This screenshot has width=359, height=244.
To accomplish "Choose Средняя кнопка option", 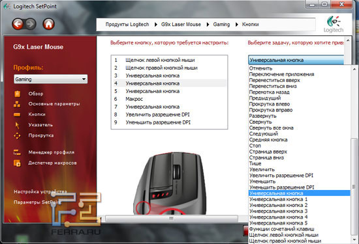I will pos(300,140).
